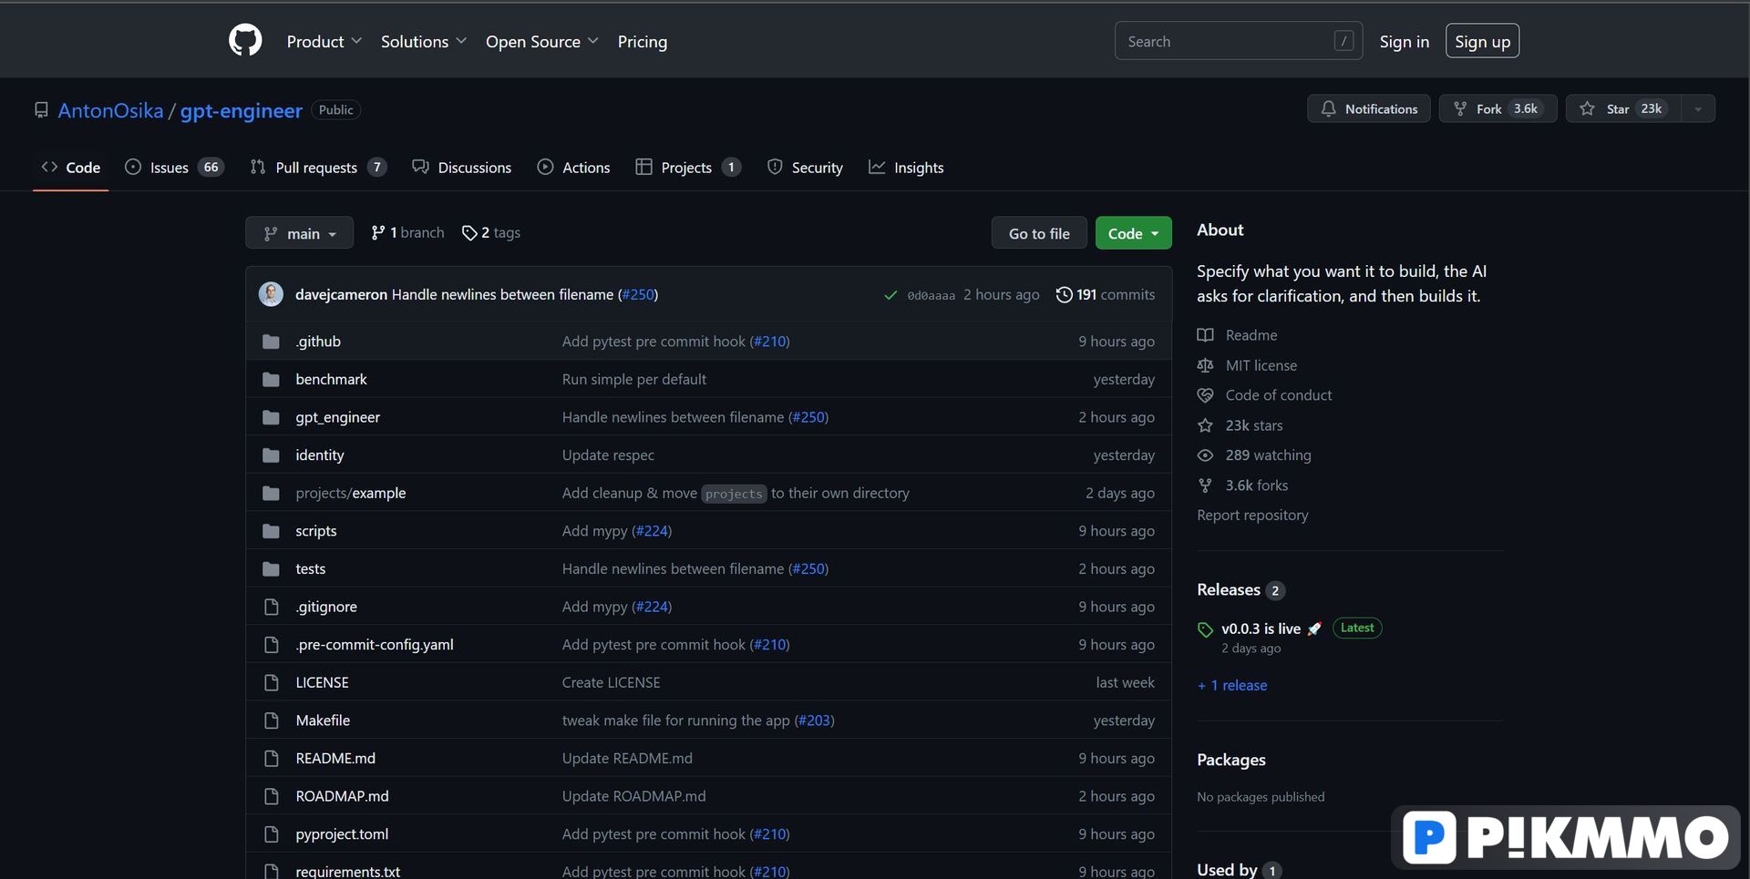Switch to the Security tab
The image size is (1750, 879).
[x=805, y=168]
